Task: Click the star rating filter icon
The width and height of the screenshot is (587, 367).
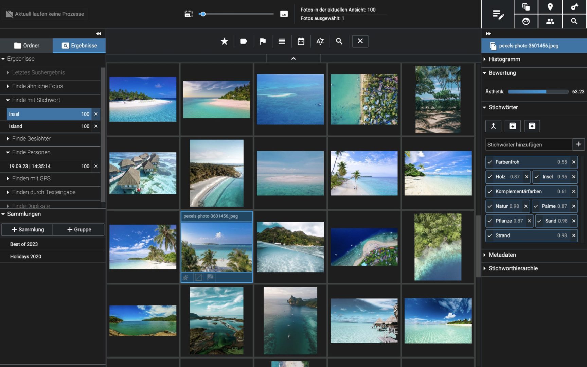Action: 224,41
